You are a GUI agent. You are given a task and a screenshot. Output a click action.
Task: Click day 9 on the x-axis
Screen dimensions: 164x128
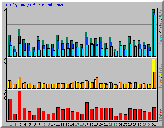tap(49, 124)
